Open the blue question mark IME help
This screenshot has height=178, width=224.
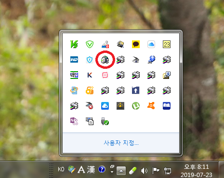click(102, 169)
